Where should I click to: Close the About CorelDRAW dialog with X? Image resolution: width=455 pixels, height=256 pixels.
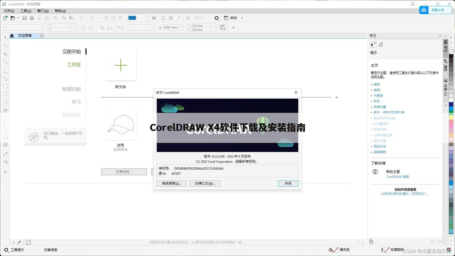296,92
